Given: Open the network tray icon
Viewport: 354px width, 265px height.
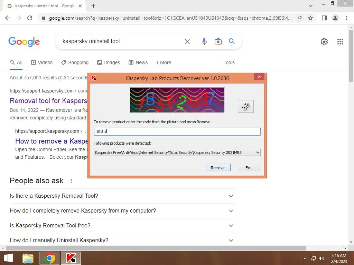Looking at the screenshot, I should coord(313,258).
